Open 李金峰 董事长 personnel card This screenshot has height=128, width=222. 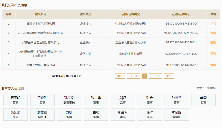(176, 115)
